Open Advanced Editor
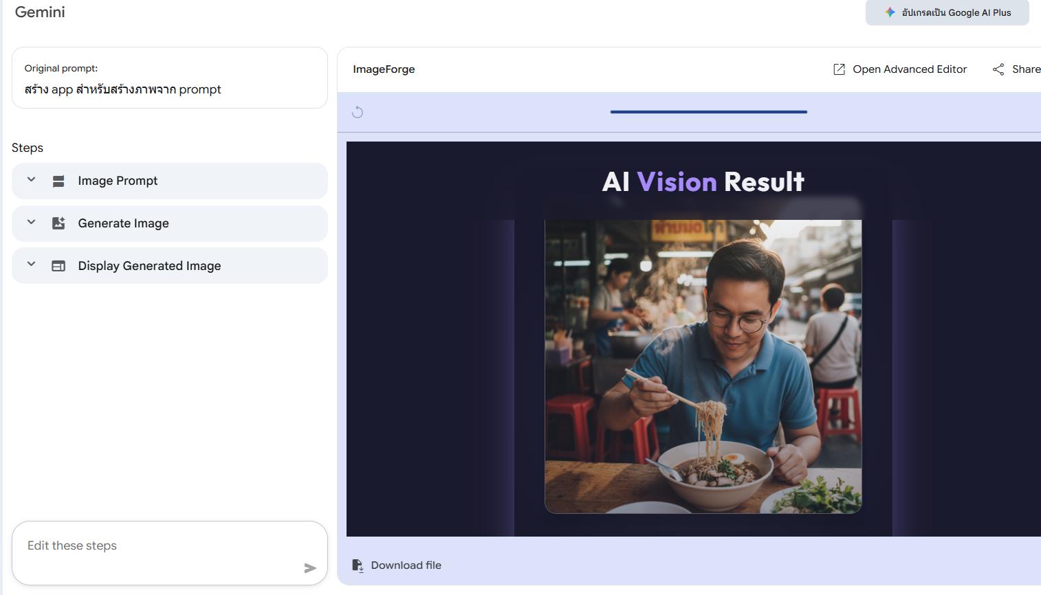The width and height of the screenshot is (1041, 595). [900, 69]
